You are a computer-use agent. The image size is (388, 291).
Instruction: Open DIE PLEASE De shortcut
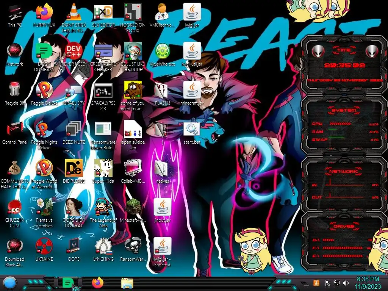click(74, 171)
